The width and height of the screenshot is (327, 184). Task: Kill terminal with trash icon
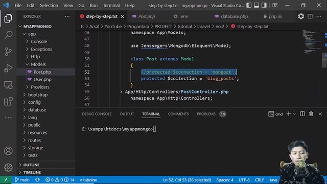pyautogui.click(x=311, y=114)
